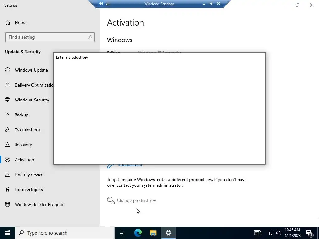
Task: Open network status tray icon
Action: (271, 233)
